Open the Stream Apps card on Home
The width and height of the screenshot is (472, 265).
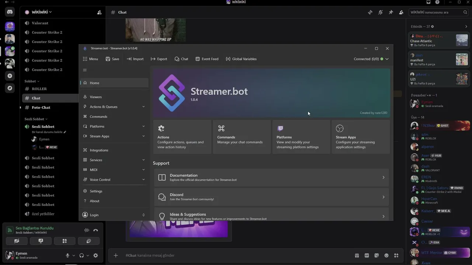pyautogui.click(x=361, y=137)
